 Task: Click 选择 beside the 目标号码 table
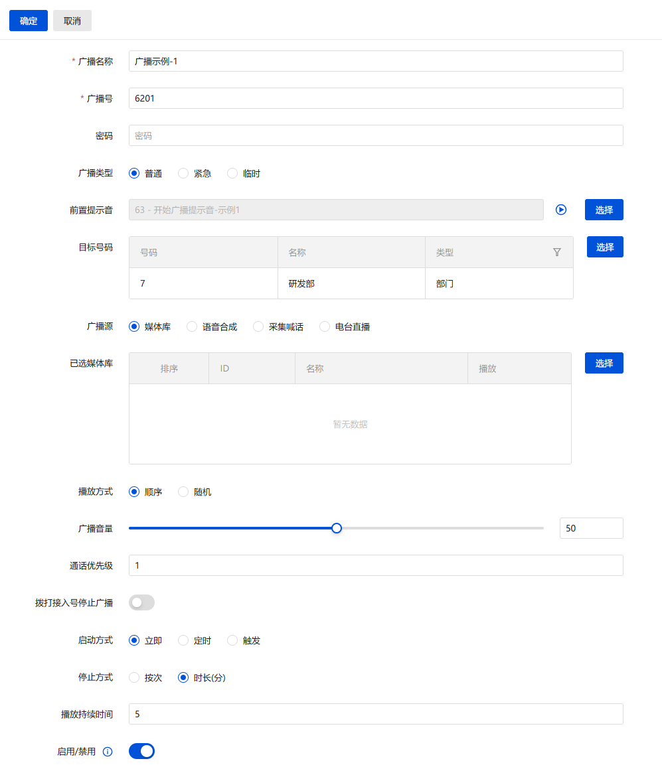(604, 247)
